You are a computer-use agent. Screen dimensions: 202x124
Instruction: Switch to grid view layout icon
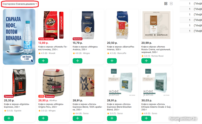point(166,4)
